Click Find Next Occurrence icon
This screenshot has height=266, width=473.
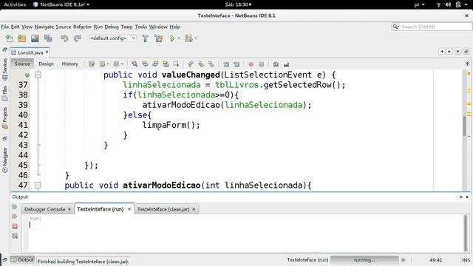(x=155, y=64)
